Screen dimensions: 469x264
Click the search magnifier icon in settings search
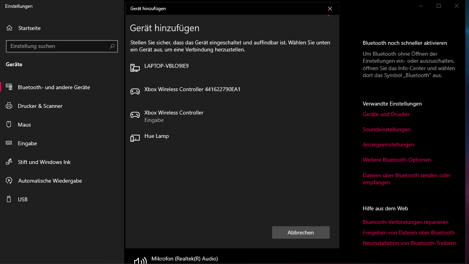click(112, 46)
